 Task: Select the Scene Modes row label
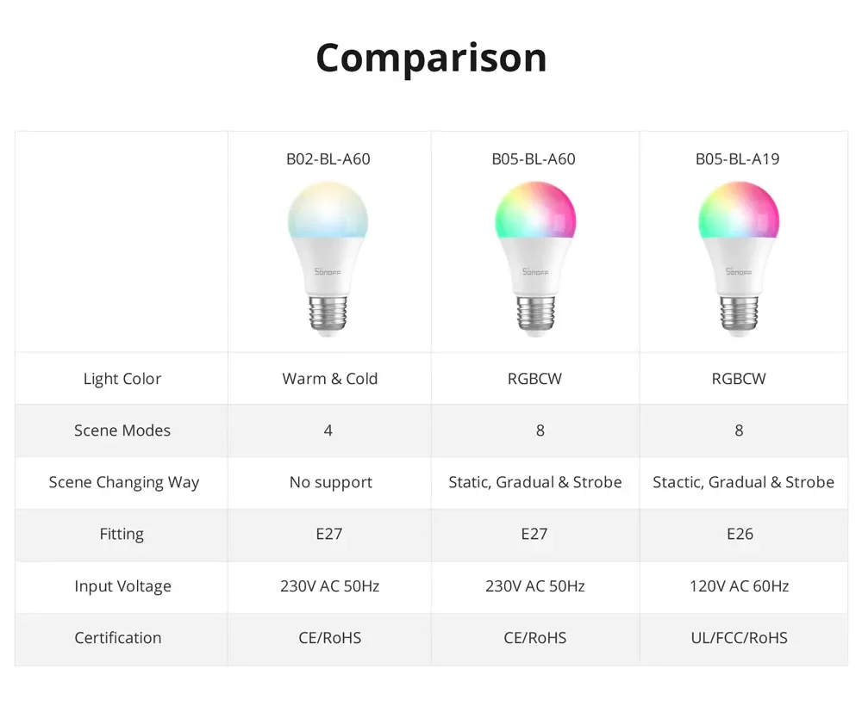[122, 430]
